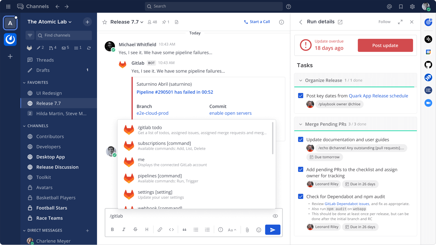Image resolution: width=436 pixels, height=245 pixels.
Task: Click the Post update button
Action: [385, 45]
